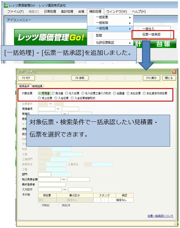Viewport: 180px width, 228px height.
Task: Expand the 仕訳伝票転記 submenu
Action: coord(110,43)
